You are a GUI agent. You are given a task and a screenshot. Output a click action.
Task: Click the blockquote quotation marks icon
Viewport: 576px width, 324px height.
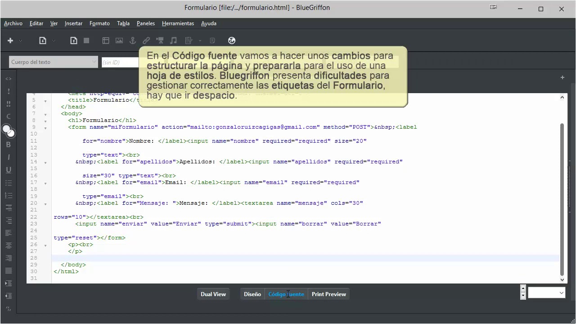(x=8, y=308)
